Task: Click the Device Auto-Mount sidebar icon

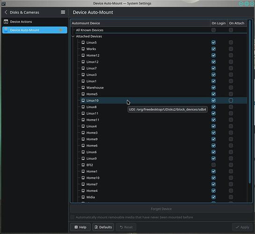Action: click(6, 30)
